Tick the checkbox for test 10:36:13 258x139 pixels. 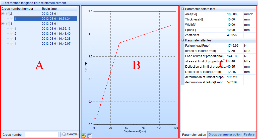click(x=12, y=29)
